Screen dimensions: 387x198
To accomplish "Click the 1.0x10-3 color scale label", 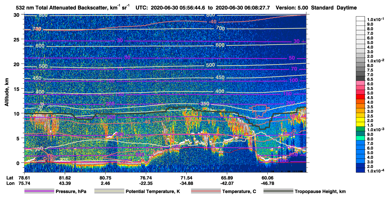I will pyautogui.click(x=375, y=129).
